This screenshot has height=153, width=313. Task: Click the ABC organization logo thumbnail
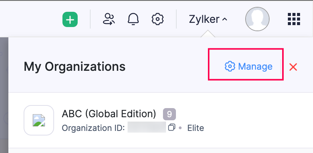(x=38, y=120)
